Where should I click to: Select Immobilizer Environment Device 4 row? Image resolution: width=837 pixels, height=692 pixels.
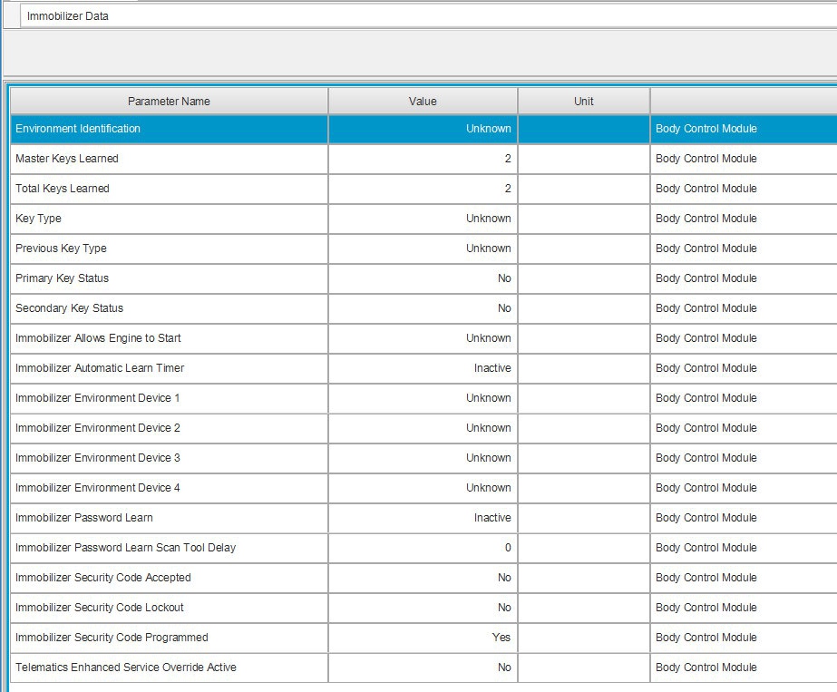(x=423, y=488)
